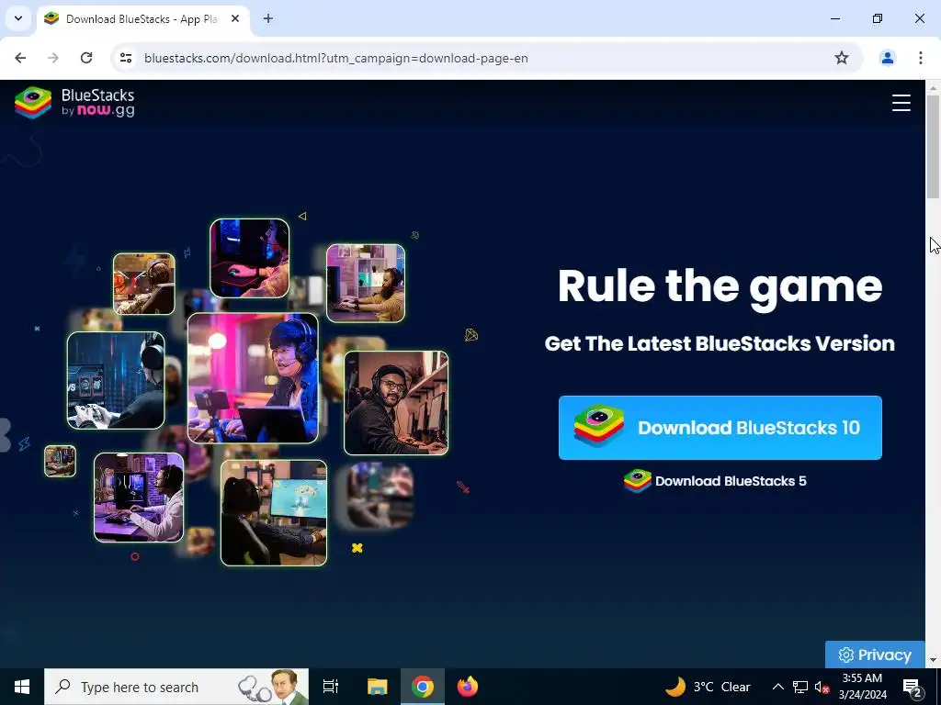The image size is (941, 705).
Task: Open Chrome's three-dot menu
Action: 920,58
